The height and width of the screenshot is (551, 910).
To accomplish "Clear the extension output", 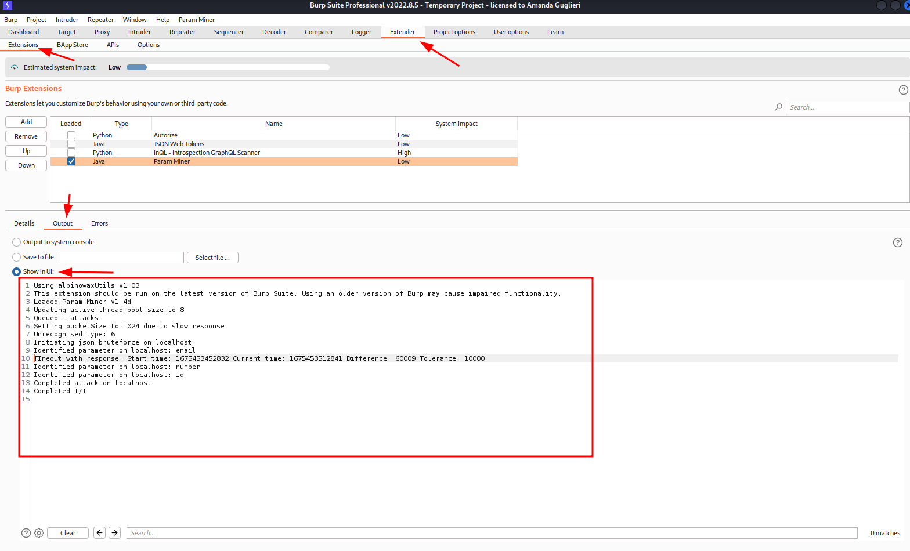I will click(x=68, y=533).
